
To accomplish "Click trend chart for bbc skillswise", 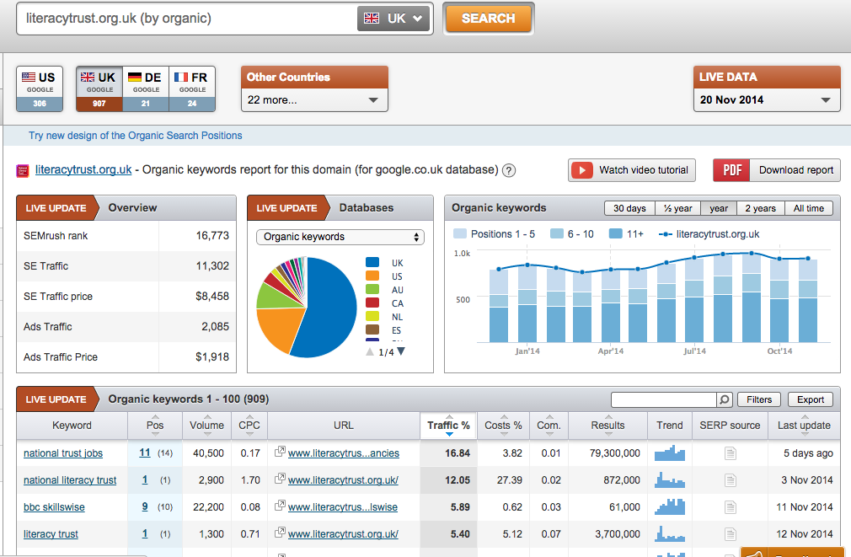I will tap(670, 507).
